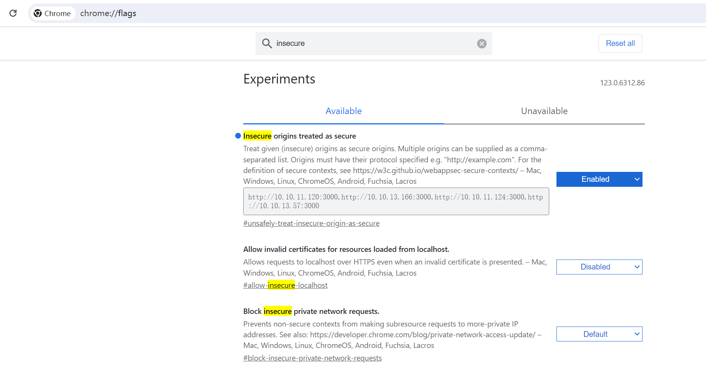706x387 pixels.
Task: Click the 'Allow invalid certificates' flag title
Action: 346,249
